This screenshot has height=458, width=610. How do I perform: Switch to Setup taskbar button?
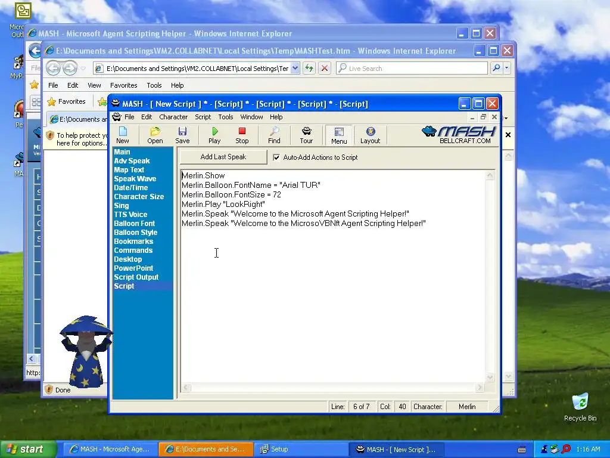[301, 449]
